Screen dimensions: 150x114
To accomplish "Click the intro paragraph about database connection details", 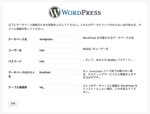I will (x=75, y=27).
